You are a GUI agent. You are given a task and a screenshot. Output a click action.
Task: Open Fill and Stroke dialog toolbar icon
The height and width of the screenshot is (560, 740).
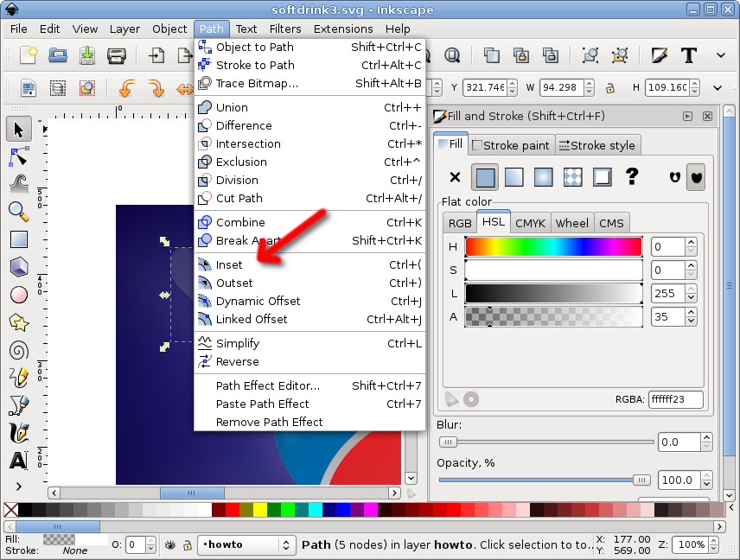click(660, 55)
